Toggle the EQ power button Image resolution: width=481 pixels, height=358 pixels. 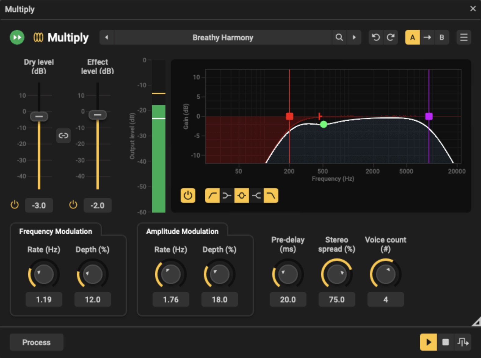[x=188, y=195]
